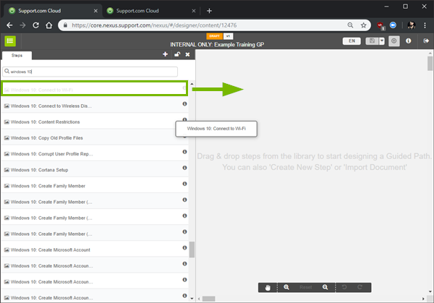Viewport: 434px width, 303px height.
Task: Click the unlock padlock icon in Steps panel
Action: tap(177, 54)
